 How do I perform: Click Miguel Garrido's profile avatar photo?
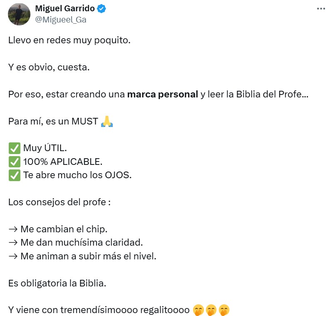point(19,14)
